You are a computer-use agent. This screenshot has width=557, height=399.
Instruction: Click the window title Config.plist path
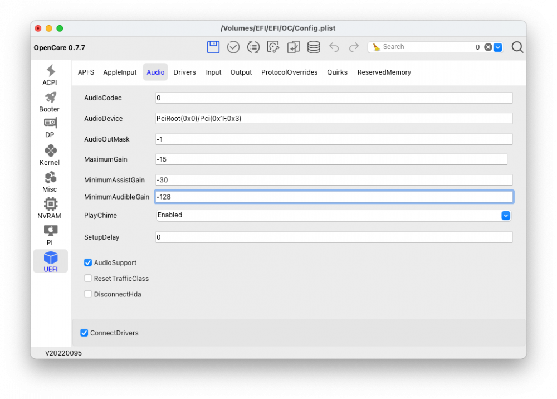(278, 28)
